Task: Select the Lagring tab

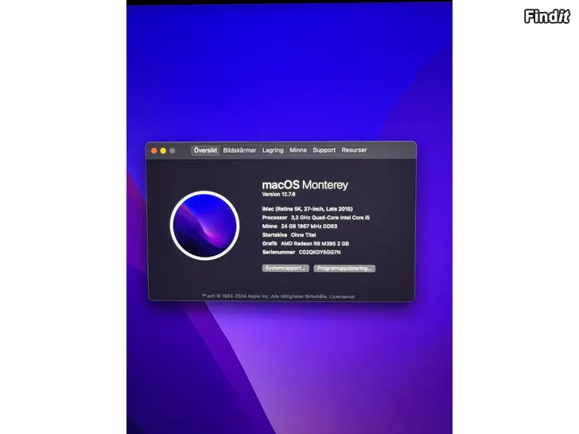Action: [x=273, y=150]
